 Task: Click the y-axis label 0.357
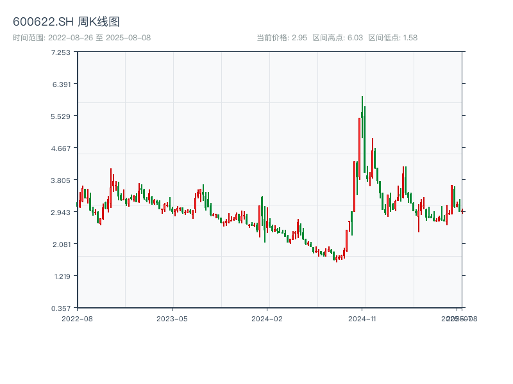60,308
